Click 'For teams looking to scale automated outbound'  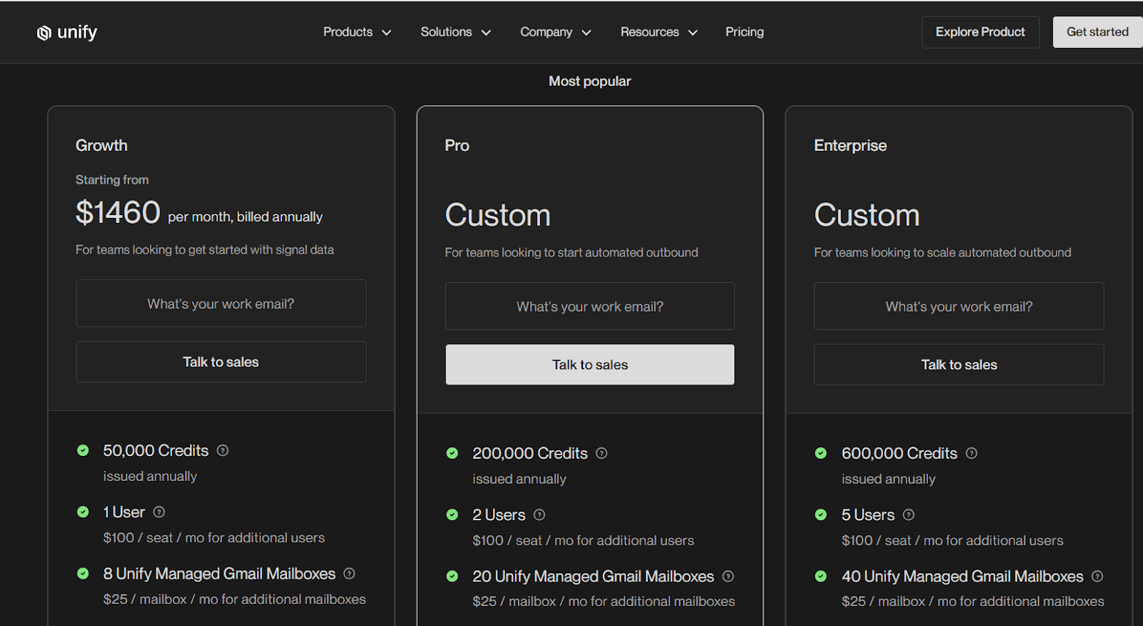(x=943, y=252)
